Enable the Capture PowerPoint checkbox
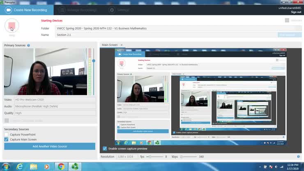 tap(6, 134)
